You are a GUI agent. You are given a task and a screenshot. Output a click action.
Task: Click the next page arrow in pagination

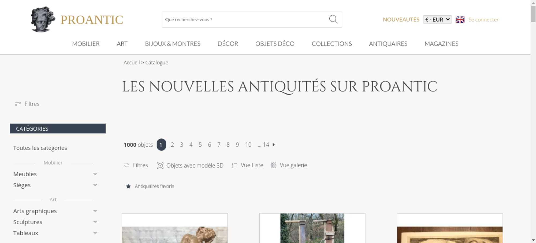click(x=274, y=145)
